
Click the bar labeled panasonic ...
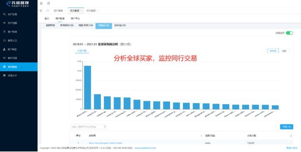coord(275,107)
